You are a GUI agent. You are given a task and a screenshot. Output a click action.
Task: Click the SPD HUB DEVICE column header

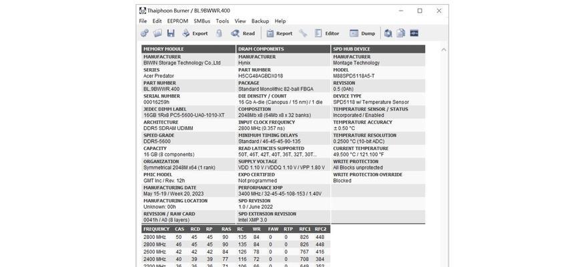pyautogui.click(x=378, y=49)
